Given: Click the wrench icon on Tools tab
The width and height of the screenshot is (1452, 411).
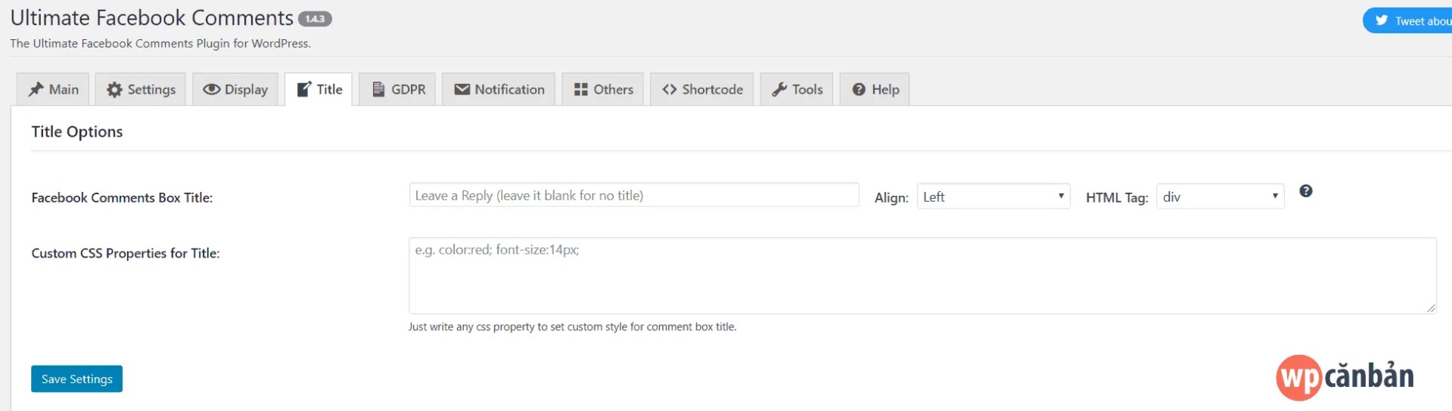Looking at the screenshot, I should point(779,90).
